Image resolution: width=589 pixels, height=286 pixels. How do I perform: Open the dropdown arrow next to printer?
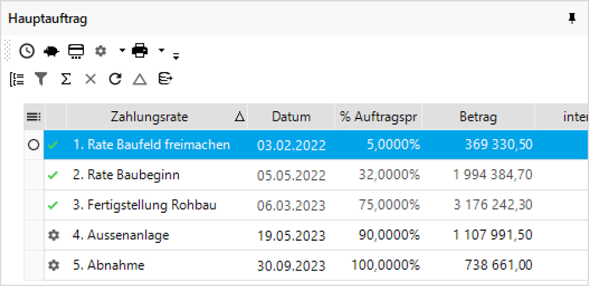coord(161,50)
